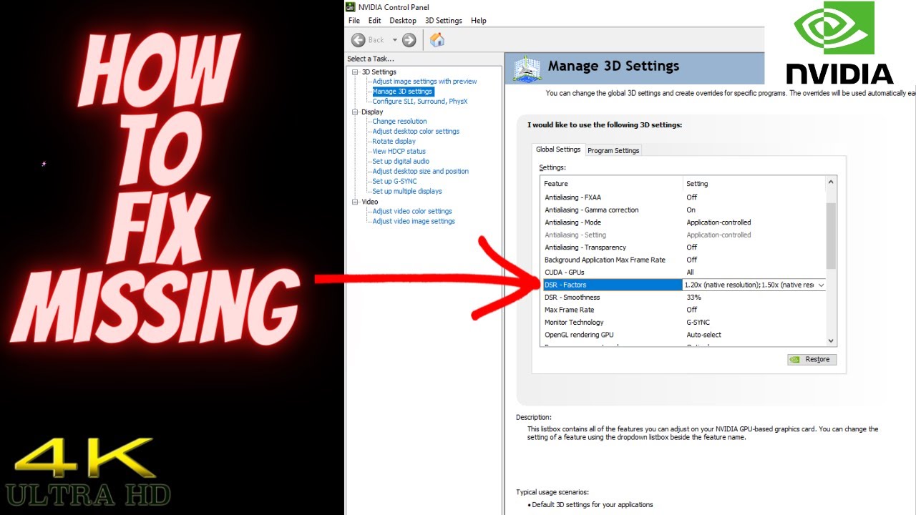Image resolution: width=916 pixels, height=515 pixels.
Task: Open Set up G-SYNC page
Action: click(394, 182)
